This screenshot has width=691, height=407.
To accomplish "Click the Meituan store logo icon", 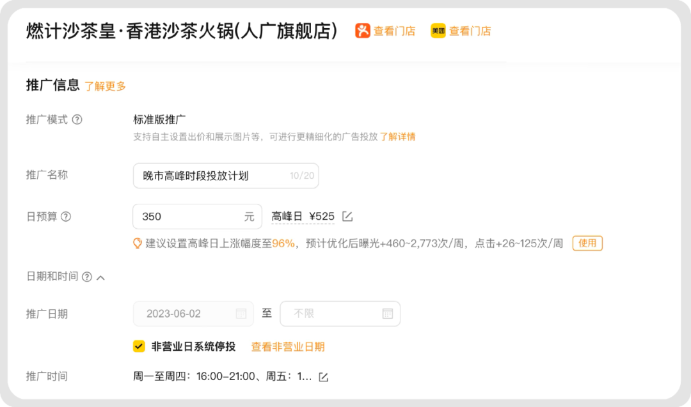I will click(x=438, y=31).
